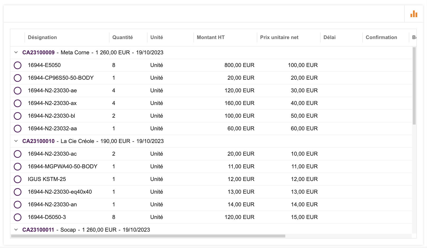Open order link CA23100009
This screenshot has width=427, height=248.
pyautogui.click(x=39, y=53)
